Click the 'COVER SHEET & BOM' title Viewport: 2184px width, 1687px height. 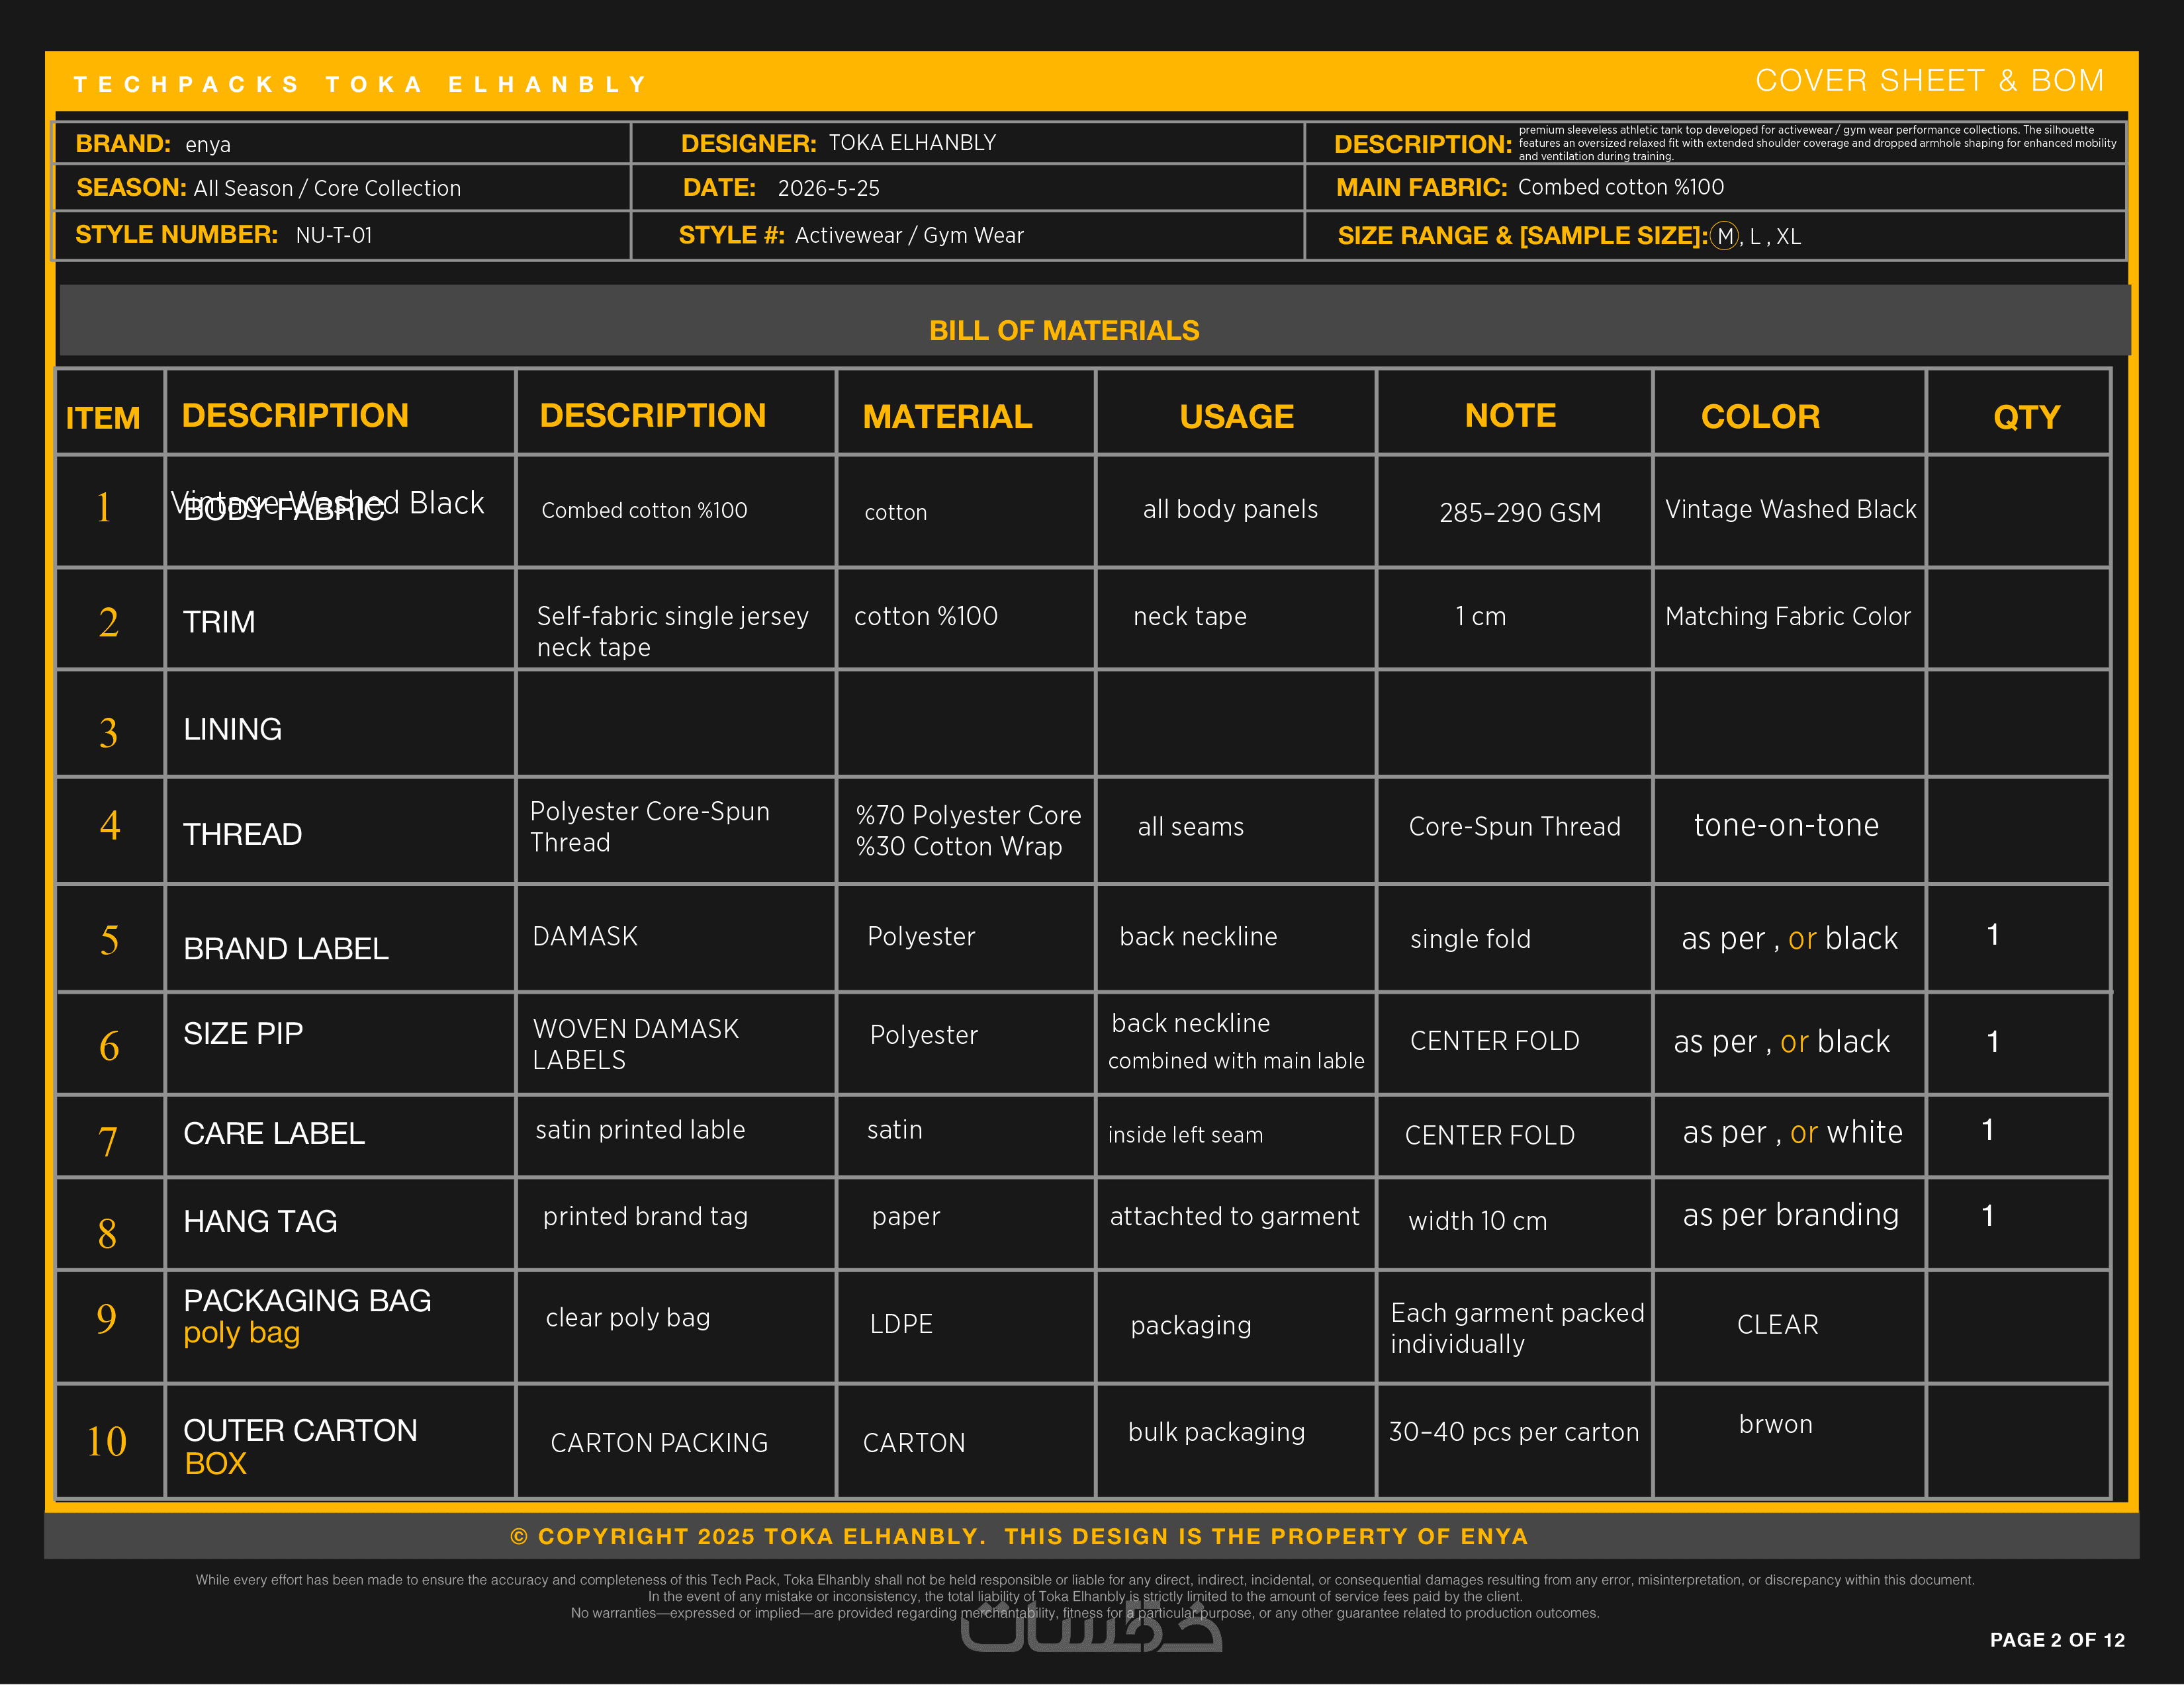point(1929,80)
